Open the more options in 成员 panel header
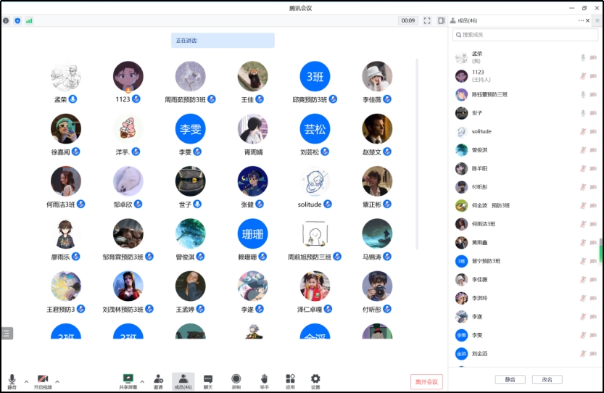 coord(581,20)
